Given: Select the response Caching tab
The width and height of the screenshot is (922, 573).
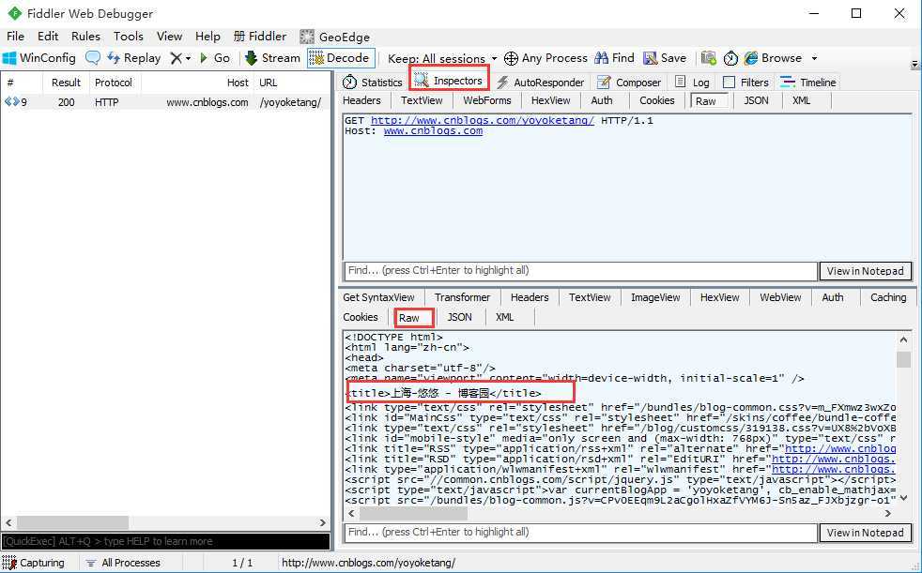Looking at the screenshot, I should point(888,297).
